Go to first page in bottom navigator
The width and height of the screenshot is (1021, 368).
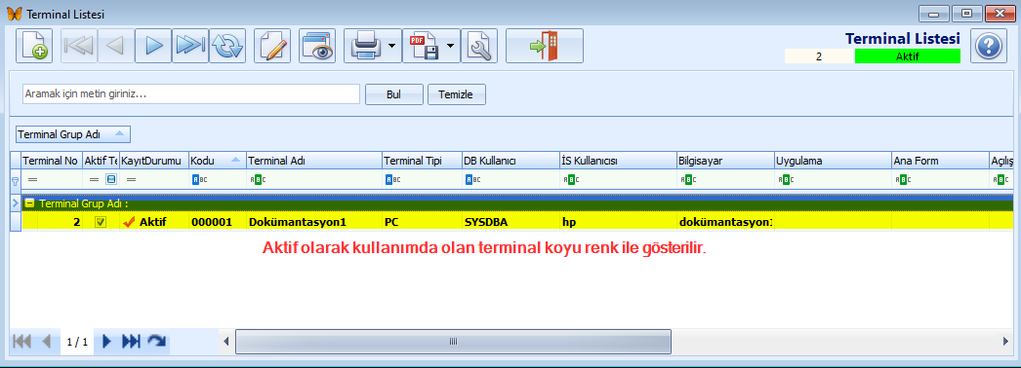click(x=22, y=342)
